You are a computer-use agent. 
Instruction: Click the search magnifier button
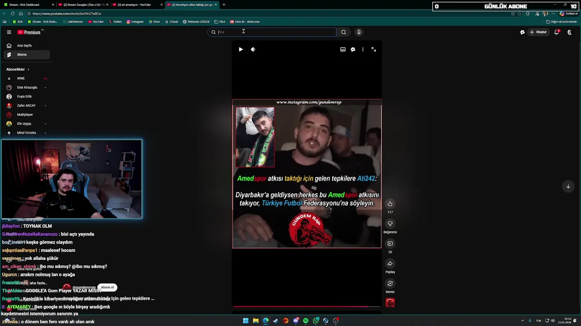tap(344, 32)
